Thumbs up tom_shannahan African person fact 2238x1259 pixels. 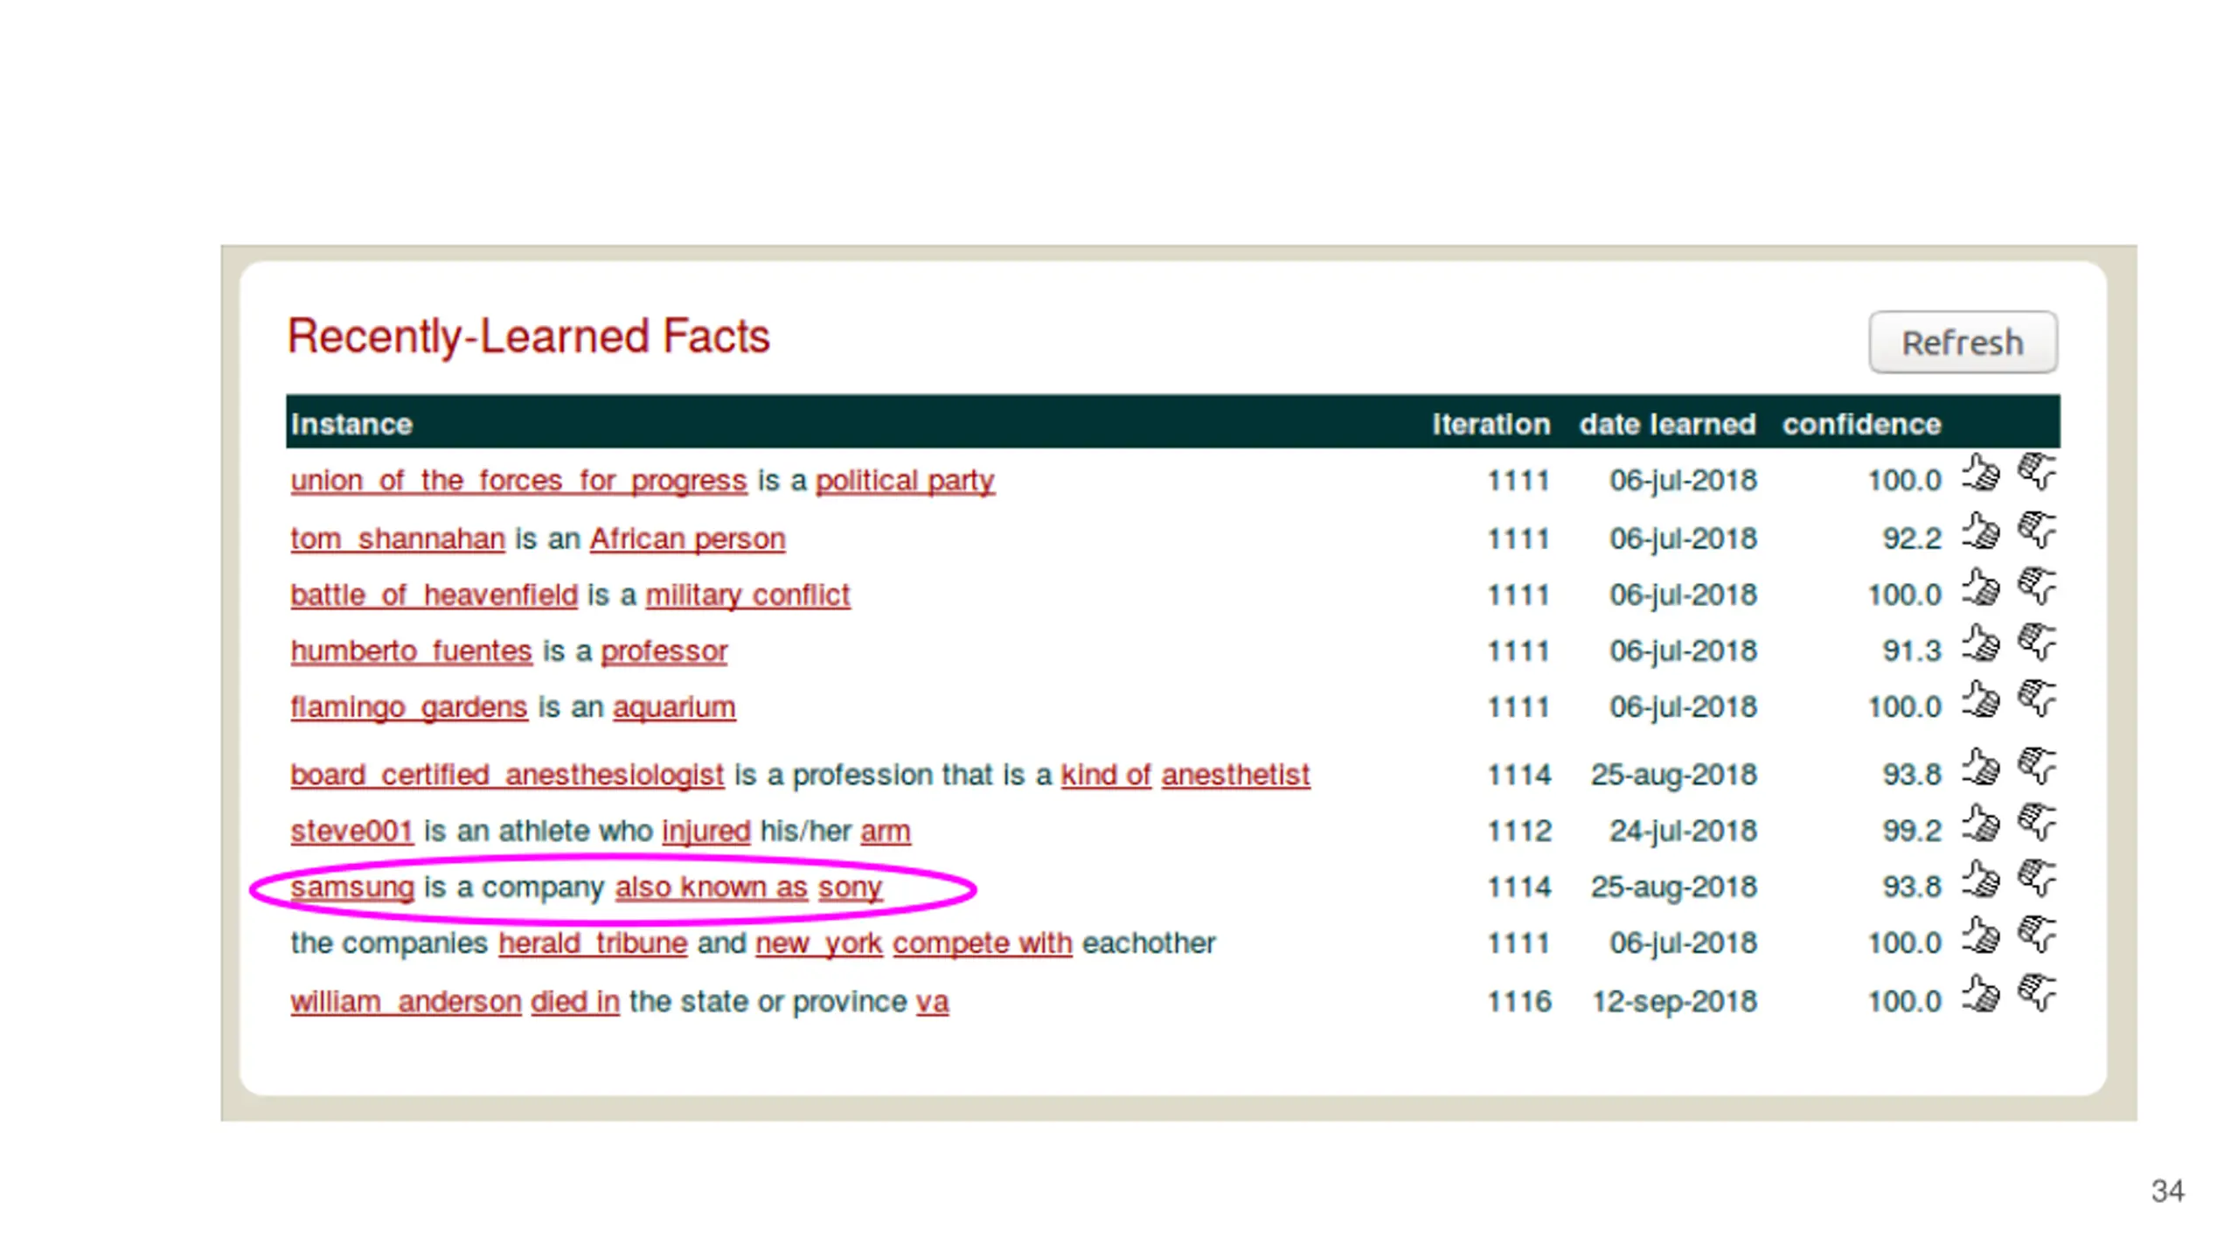pos(1980,531)
